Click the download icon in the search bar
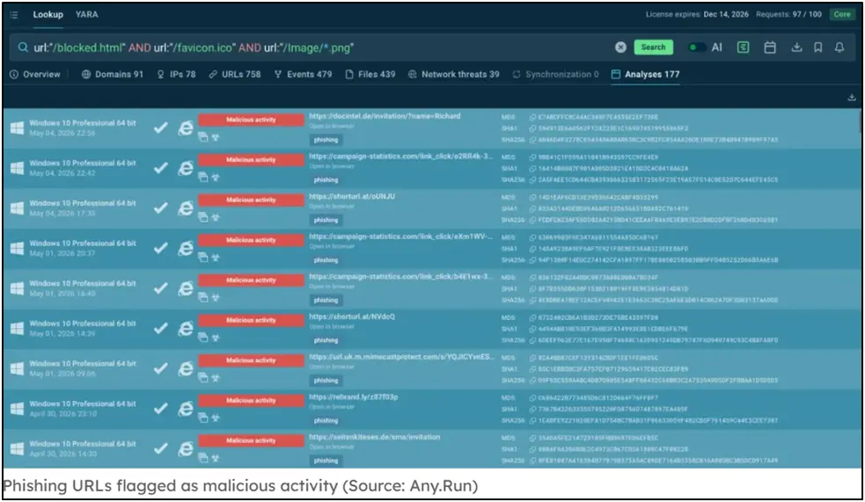865x502 pixels. coord(796,47)
